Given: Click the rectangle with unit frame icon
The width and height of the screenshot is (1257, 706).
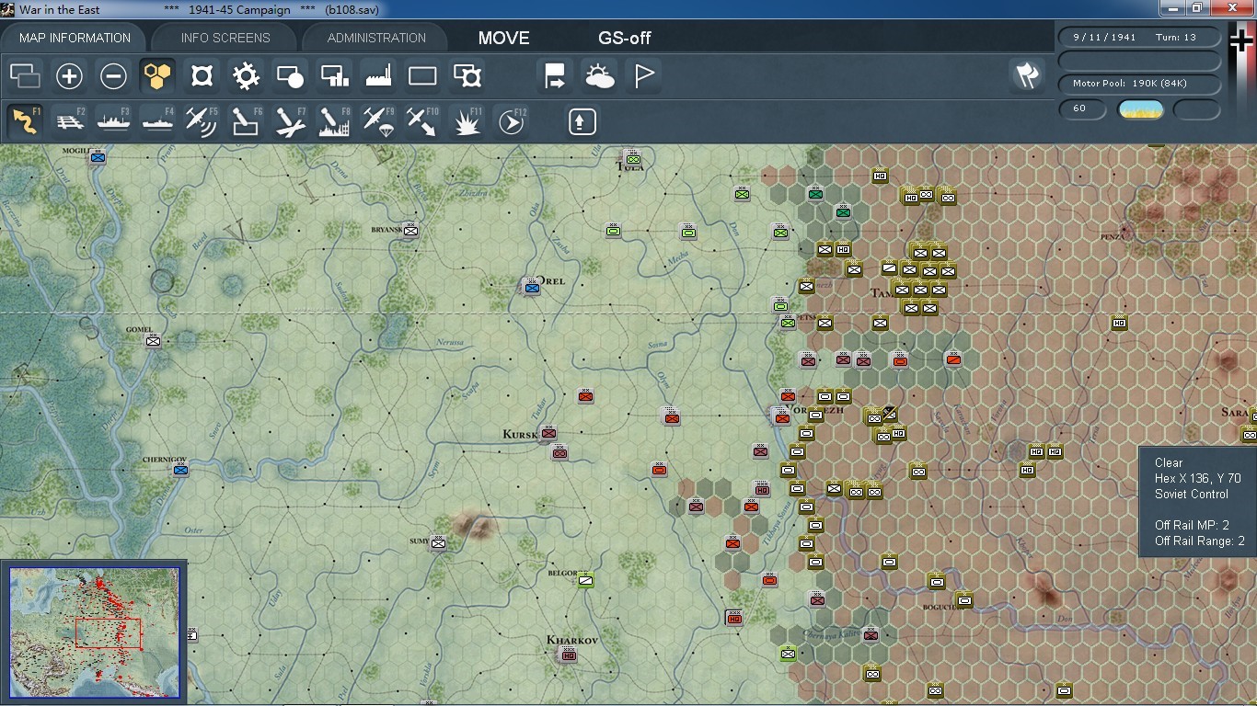Looking at the screenshot, I should [467, 76].
